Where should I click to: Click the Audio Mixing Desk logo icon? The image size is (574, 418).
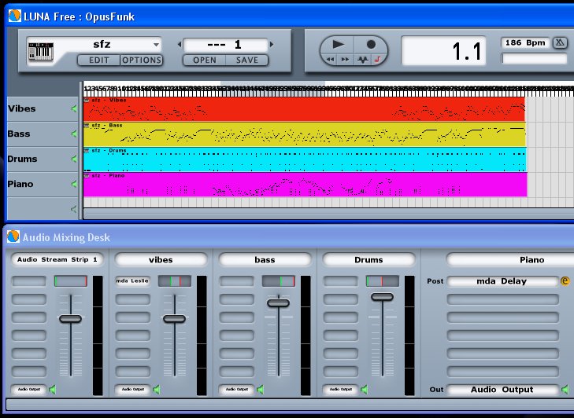[x=13, y=236]
